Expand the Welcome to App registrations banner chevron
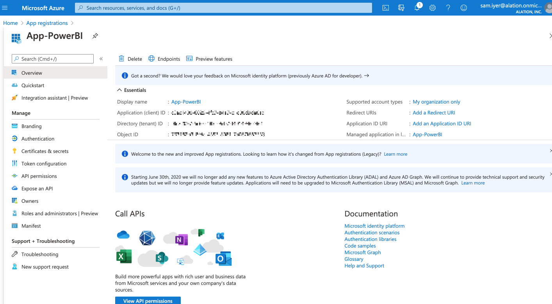This screenshot has height=304, width=552. pos(550,151)
